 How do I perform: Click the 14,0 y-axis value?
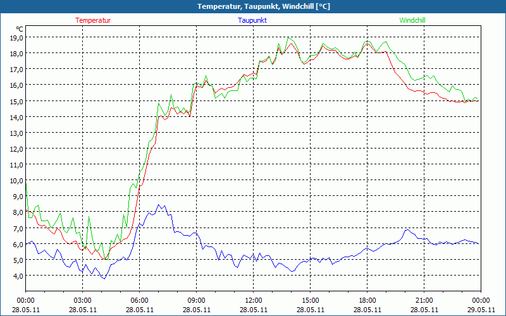17,118
